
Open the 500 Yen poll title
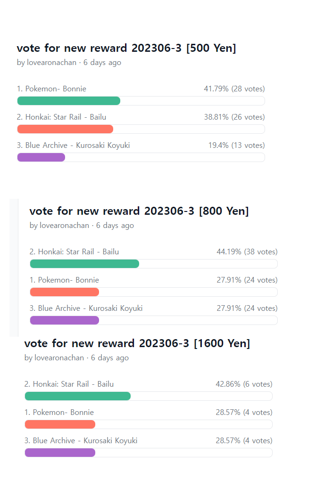(126, 48)
